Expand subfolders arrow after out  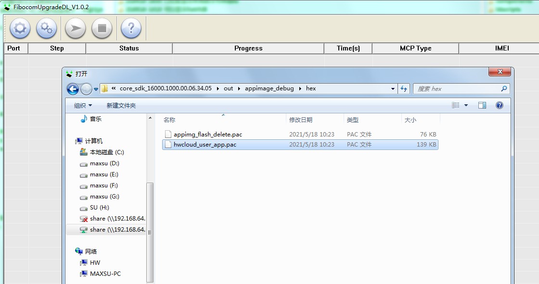[x=239, y=88]
